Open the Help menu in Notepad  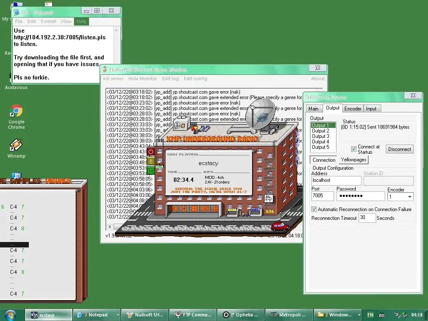[82, 21]
